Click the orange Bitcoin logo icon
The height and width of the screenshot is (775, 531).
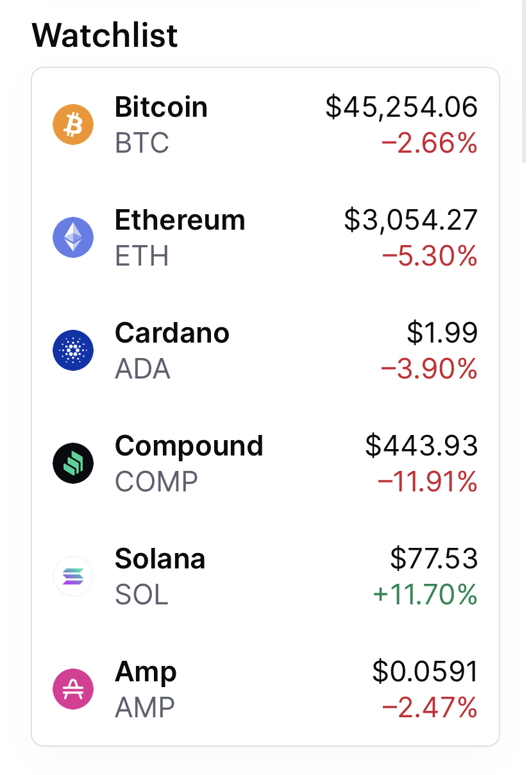point(73,124)
